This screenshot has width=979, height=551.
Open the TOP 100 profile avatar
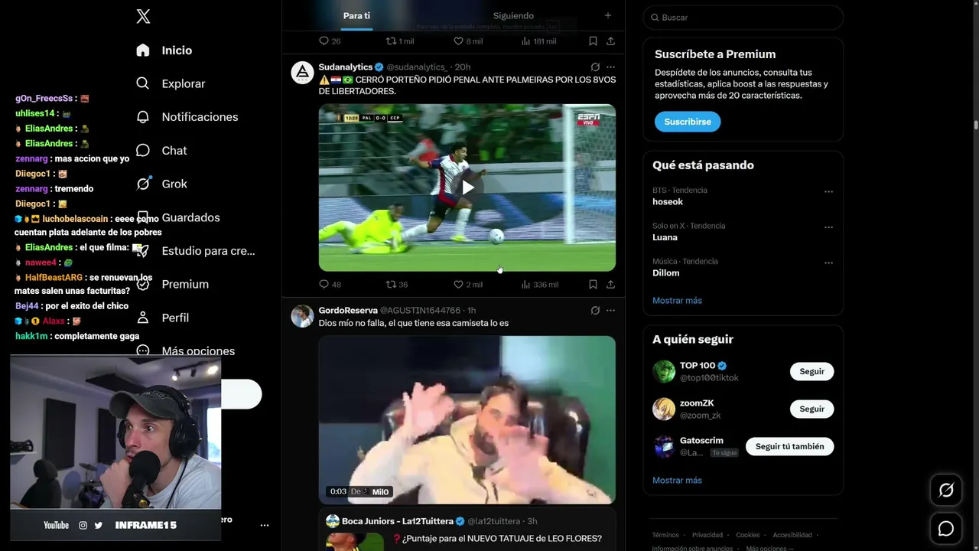click(664, 372)
